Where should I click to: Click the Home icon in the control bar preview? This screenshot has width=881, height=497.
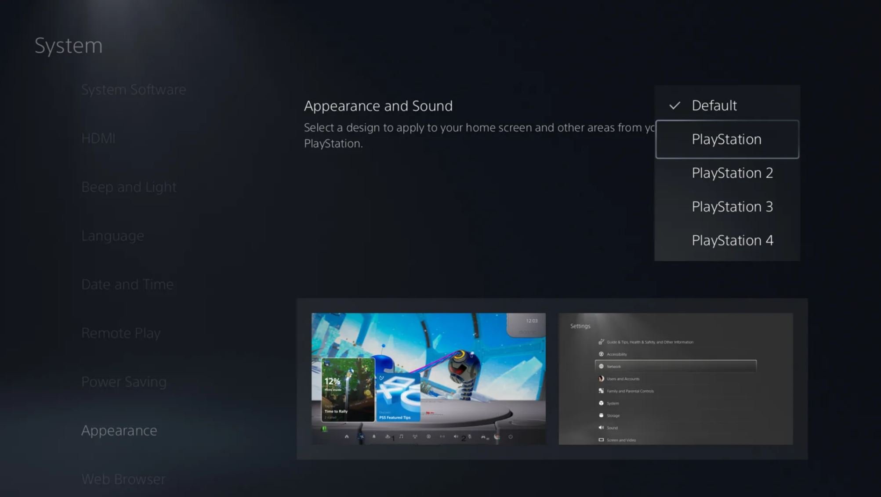347,436
